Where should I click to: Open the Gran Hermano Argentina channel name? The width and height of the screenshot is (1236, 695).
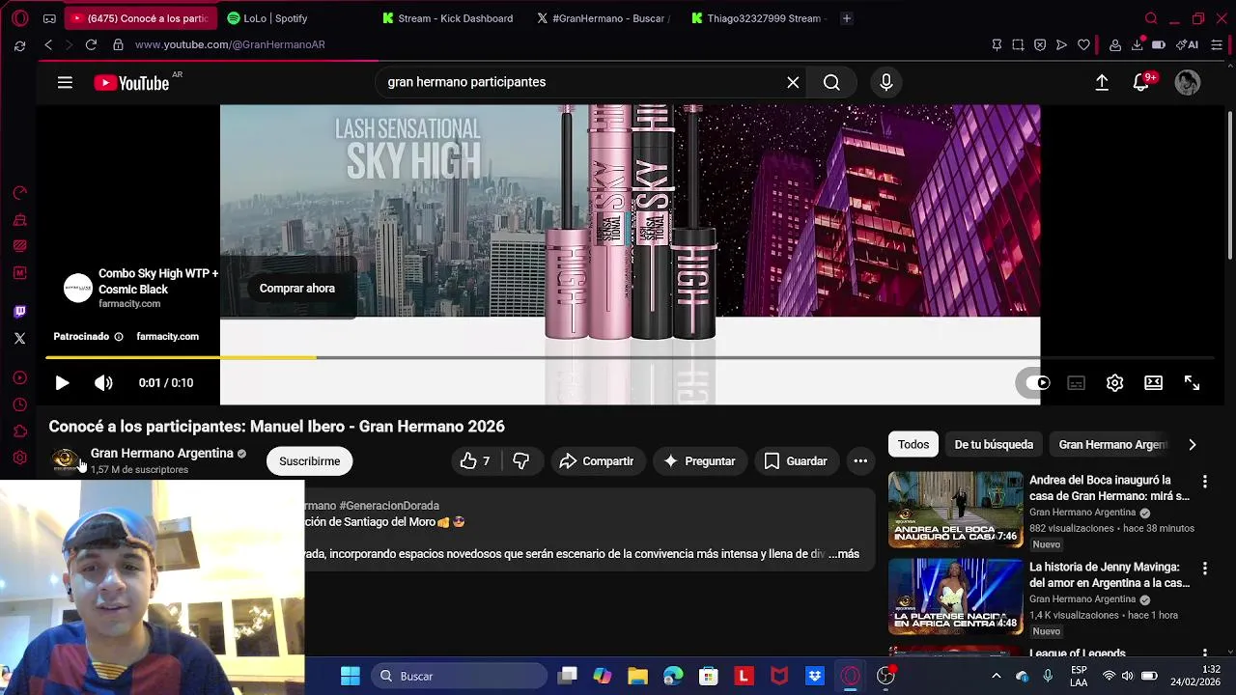(161, 454)
